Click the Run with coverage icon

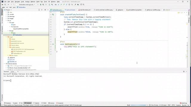43,5
